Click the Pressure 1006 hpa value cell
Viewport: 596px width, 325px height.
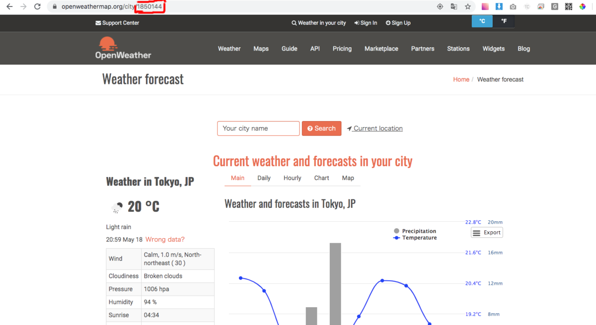pyautogui.click(x=178, y=289)
